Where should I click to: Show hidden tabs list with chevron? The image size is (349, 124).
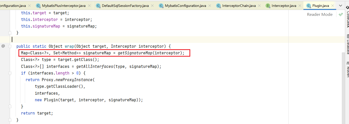341,6
